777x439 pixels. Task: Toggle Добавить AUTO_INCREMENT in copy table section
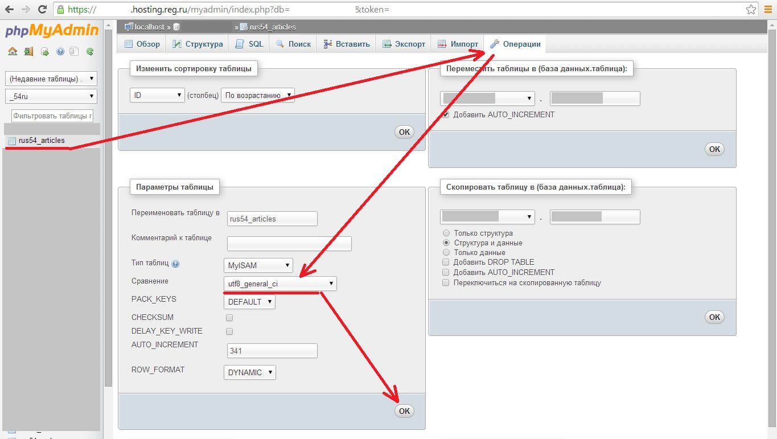click(446, 273)
